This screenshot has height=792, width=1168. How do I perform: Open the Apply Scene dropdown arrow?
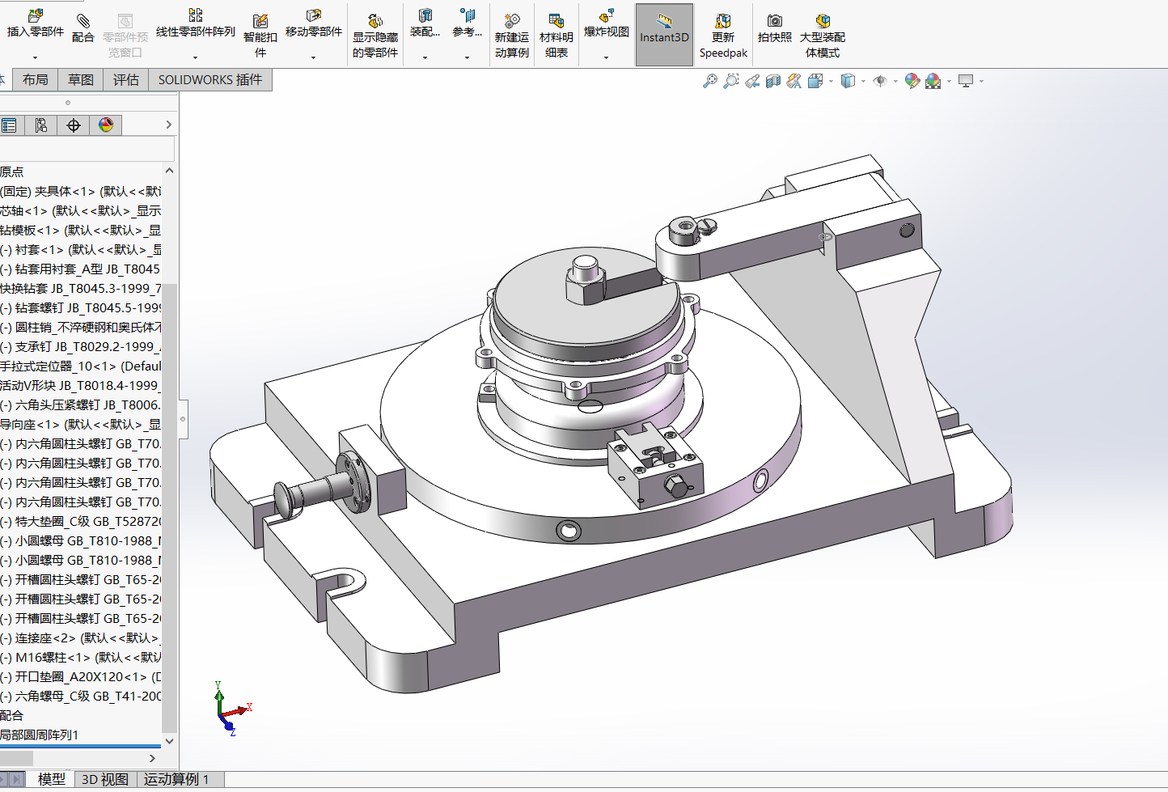point(949,81)
